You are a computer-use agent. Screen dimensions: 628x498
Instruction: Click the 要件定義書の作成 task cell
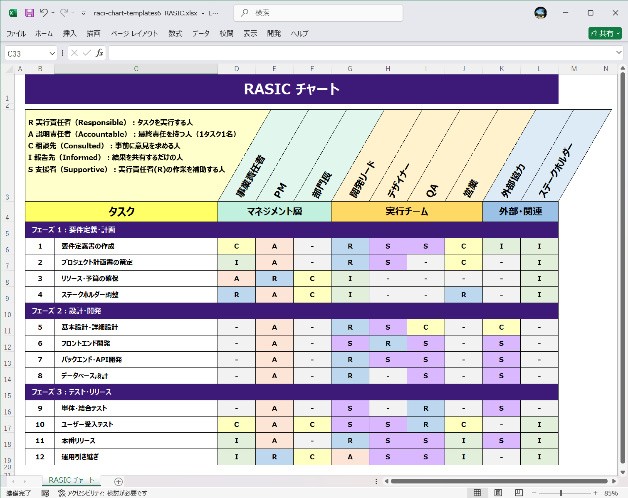(x=136, y=246)
